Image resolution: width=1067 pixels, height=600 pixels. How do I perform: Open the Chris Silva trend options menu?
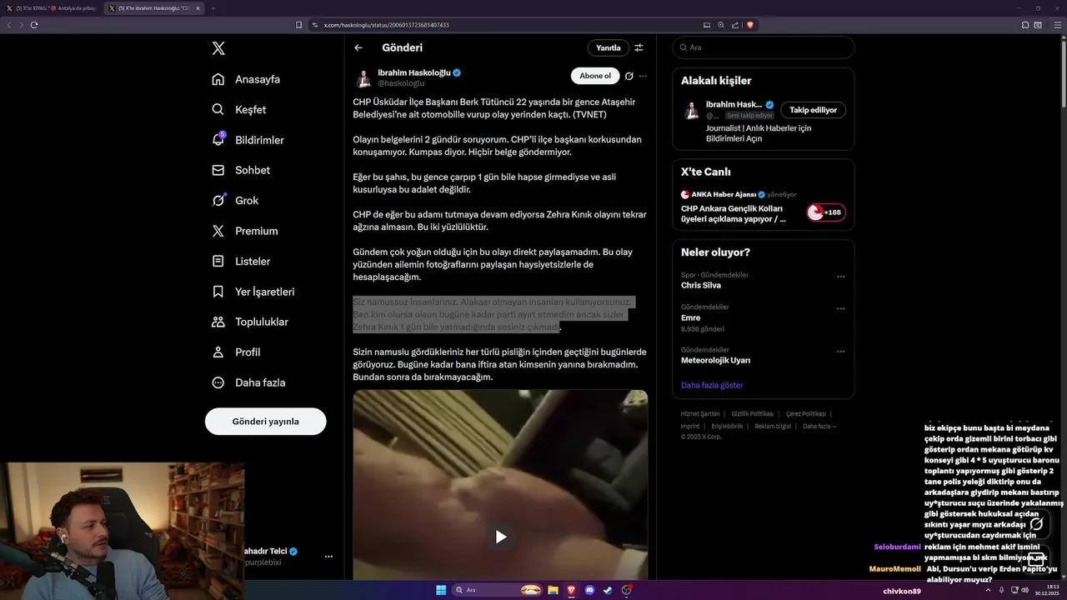(x=840, y=277)
